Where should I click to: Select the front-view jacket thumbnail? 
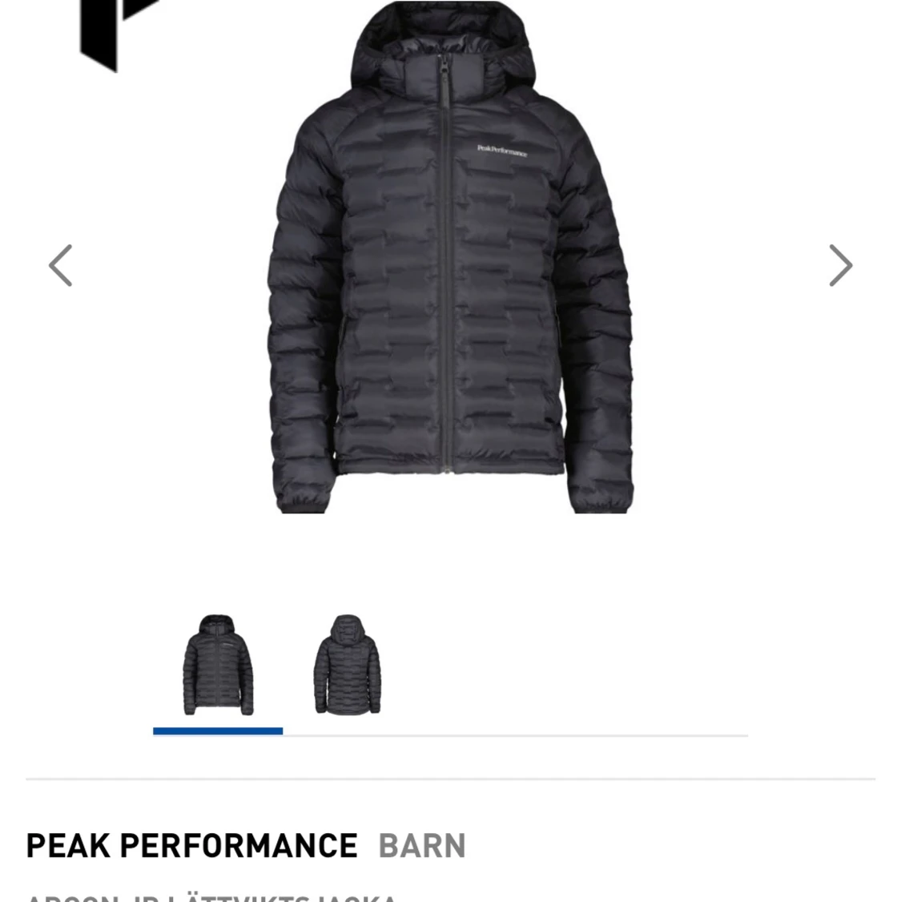218,665
